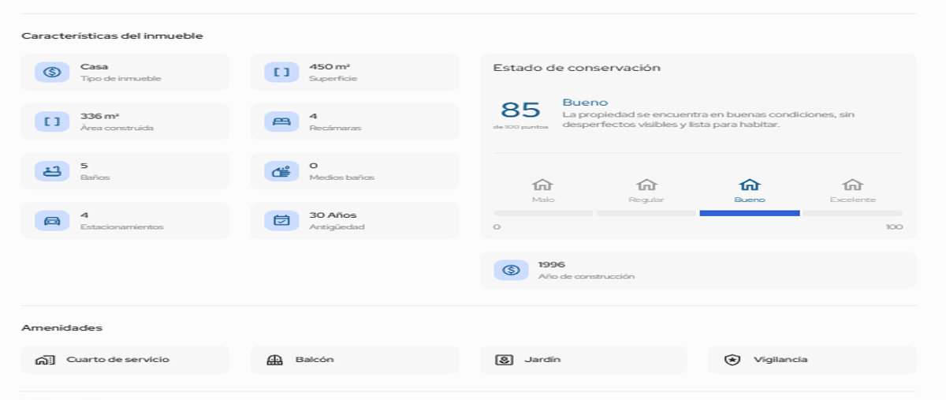
Task: Click the 85 conservation score number
Action: [521, 110]
